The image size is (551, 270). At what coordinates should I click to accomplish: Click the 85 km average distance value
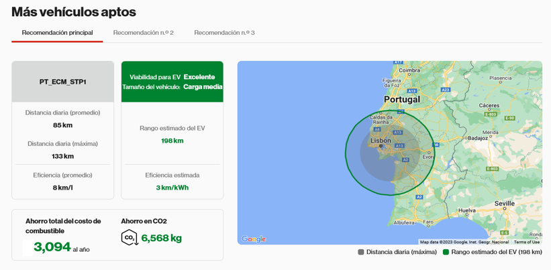coord(63,125)
